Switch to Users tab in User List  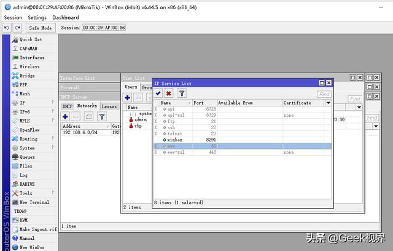[131, 87]
